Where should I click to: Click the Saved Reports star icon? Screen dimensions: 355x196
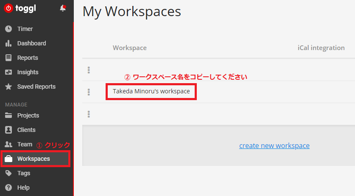click(x=8, y=87)
